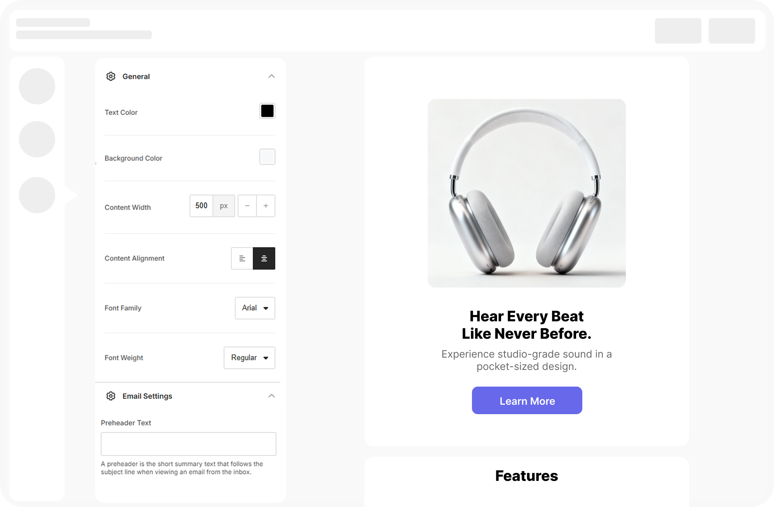The image size is (774, 507).
Task: Open the General section gear icon
Action: pos(111,77)
